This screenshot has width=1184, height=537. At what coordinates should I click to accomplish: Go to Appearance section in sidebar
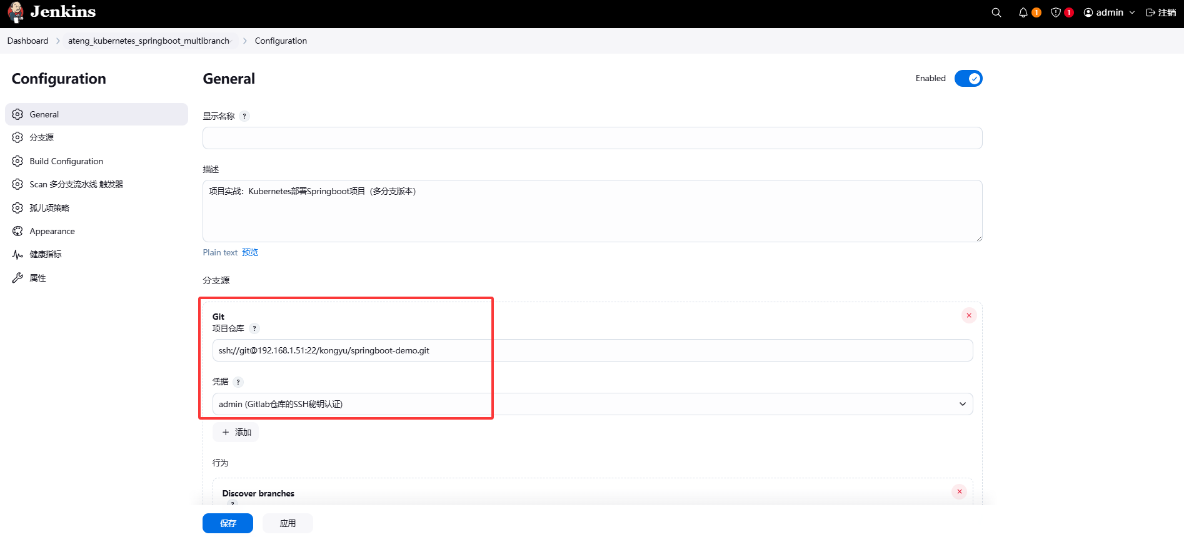(x=52, y=231)
